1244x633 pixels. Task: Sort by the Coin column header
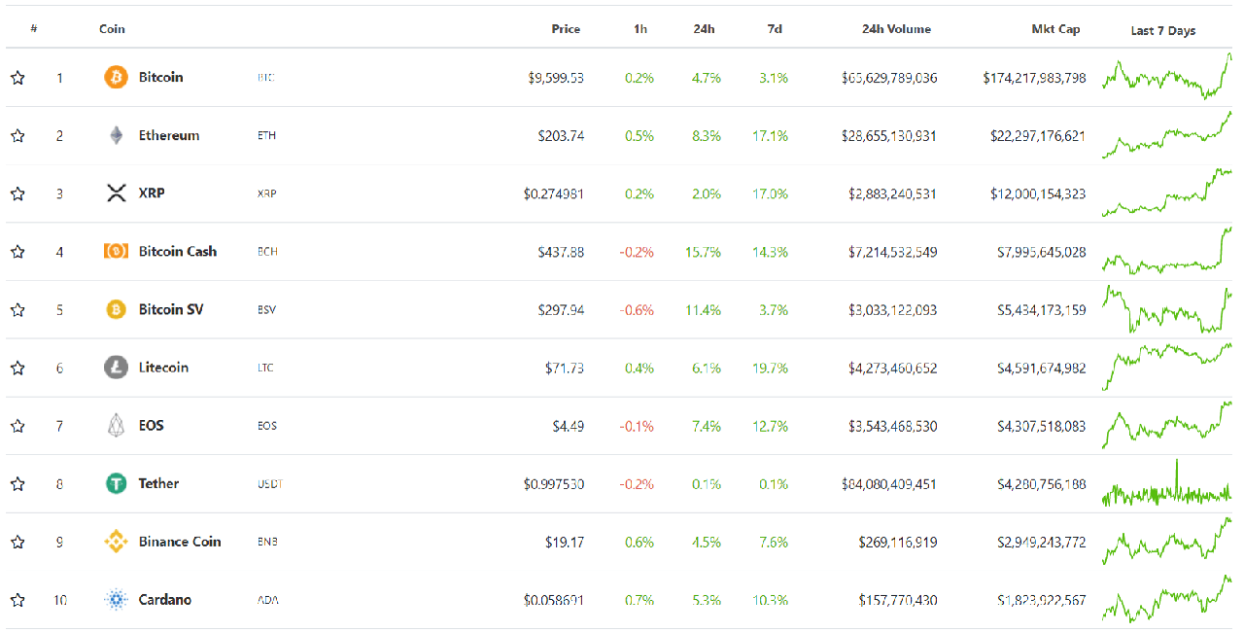112,29
